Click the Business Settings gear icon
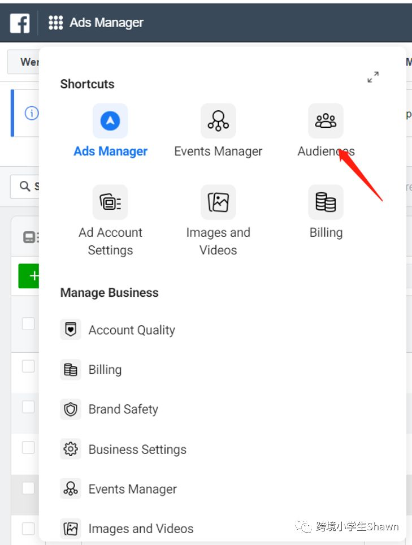412x545 pixels. 71,449
